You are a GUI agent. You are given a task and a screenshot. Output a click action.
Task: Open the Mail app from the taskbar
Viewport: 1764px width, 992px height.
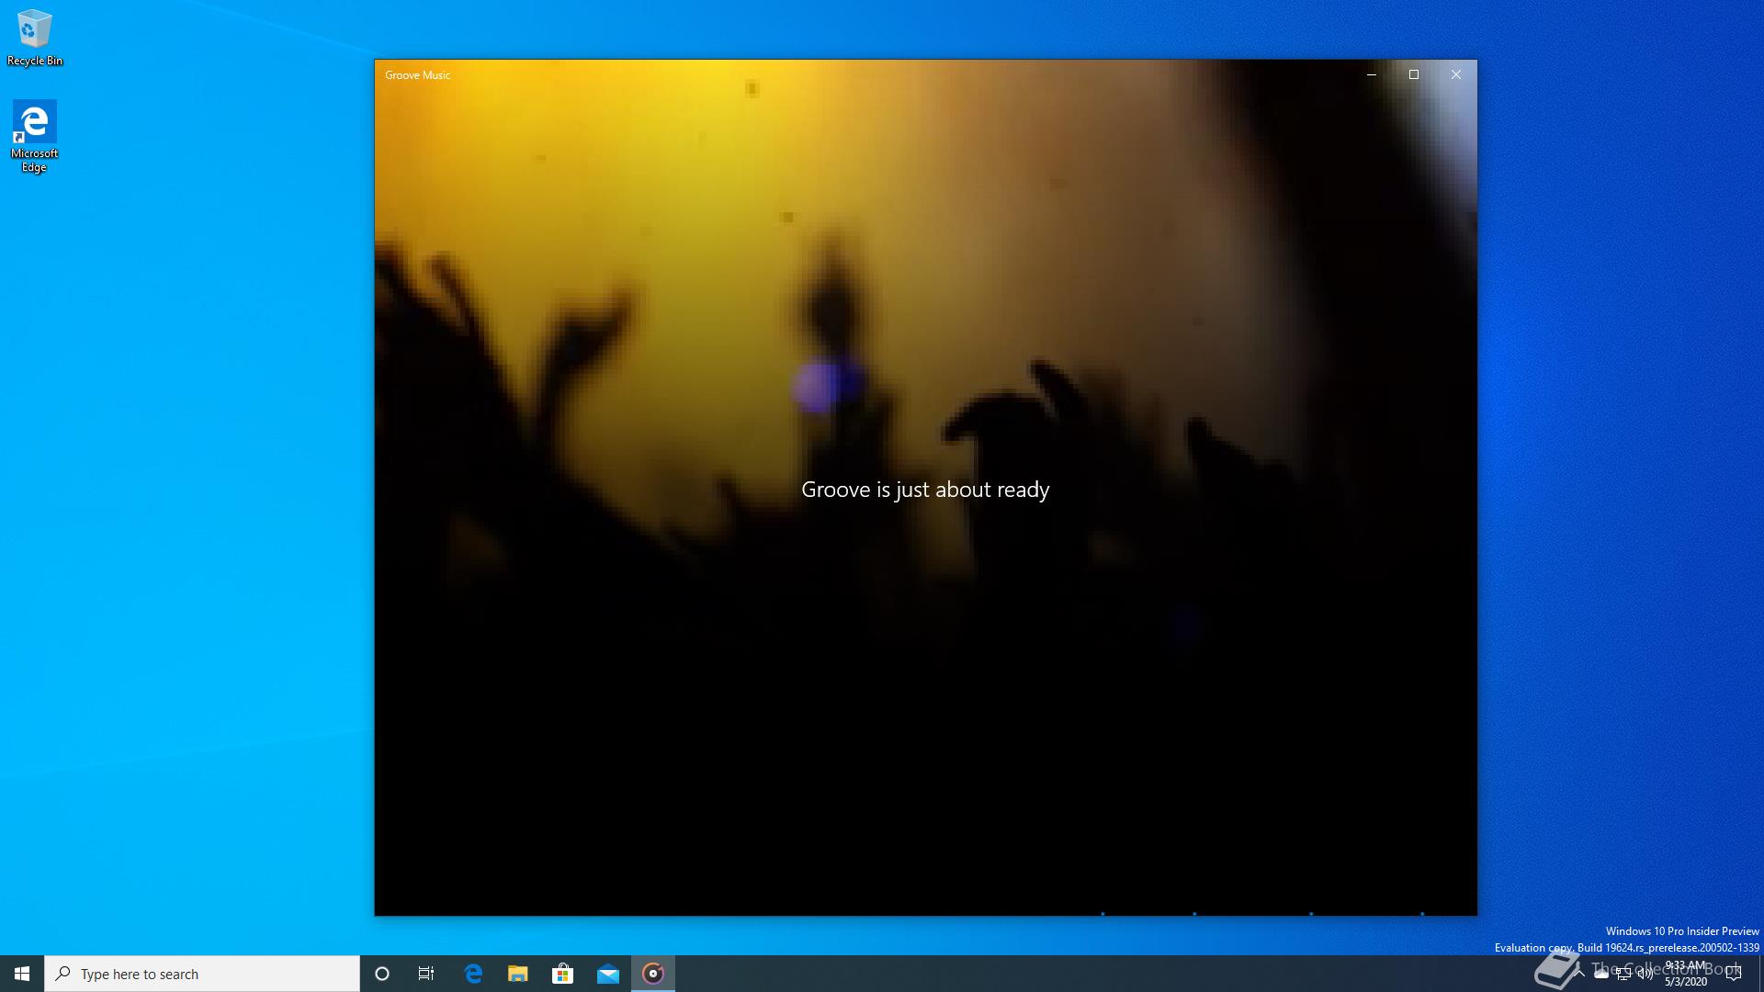pyautogui.click(x=608, y=974)
